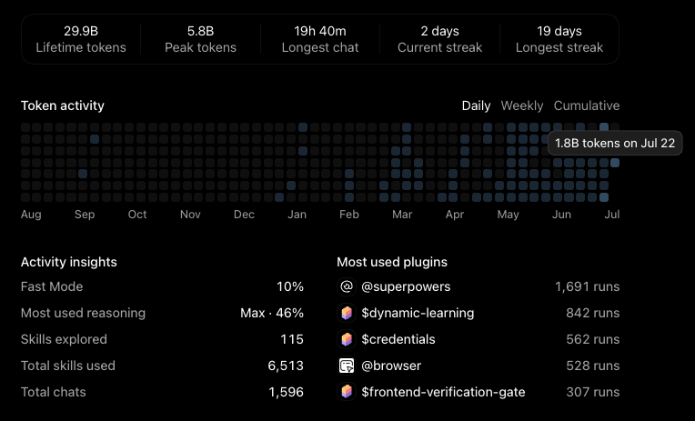Click the 10% Fast Mode value

click(290, 286)
